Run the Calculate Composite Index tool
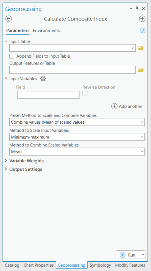Screen dimensions: 151x271 click(x=128, y=255)
